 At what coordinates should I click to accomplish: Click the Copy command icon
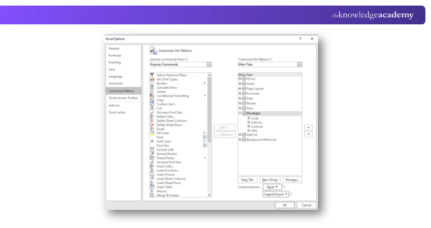point(152,100)
